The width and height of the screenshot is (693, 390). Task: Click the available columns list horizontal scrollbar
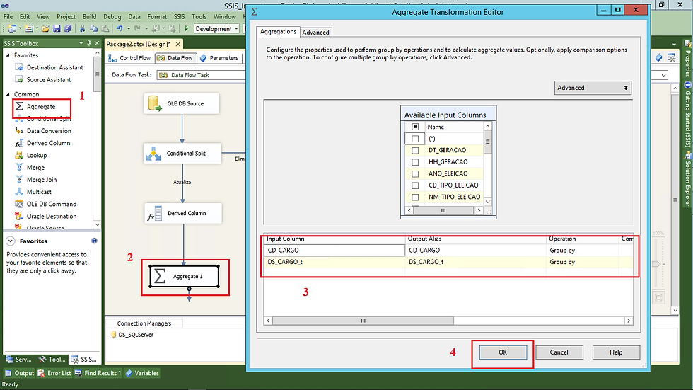pyautogui.click(x=444, y=210)
